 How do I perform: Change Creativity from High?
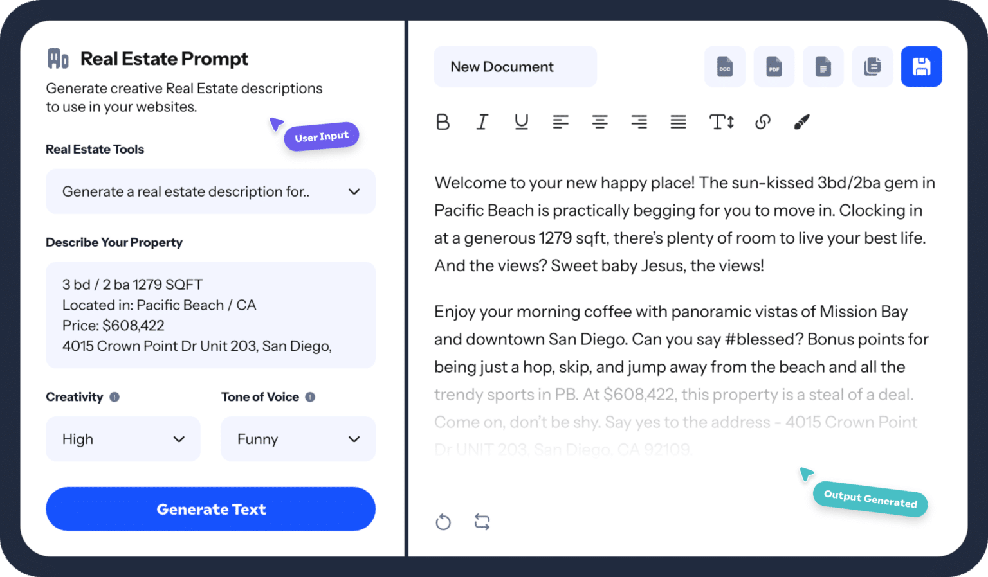point(123,439)
